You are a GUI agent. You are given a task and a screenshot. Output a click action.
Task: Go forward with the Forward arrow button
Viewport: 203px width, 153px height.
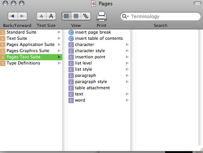(22, 16)
